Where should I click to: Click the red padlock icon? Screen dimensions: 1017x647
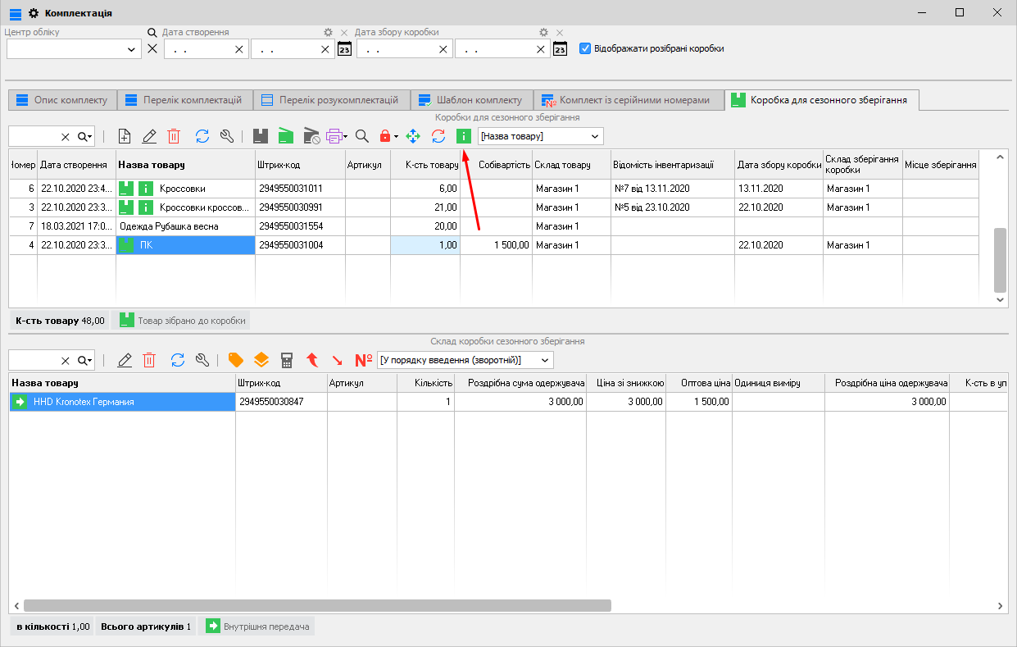(384, 136)
